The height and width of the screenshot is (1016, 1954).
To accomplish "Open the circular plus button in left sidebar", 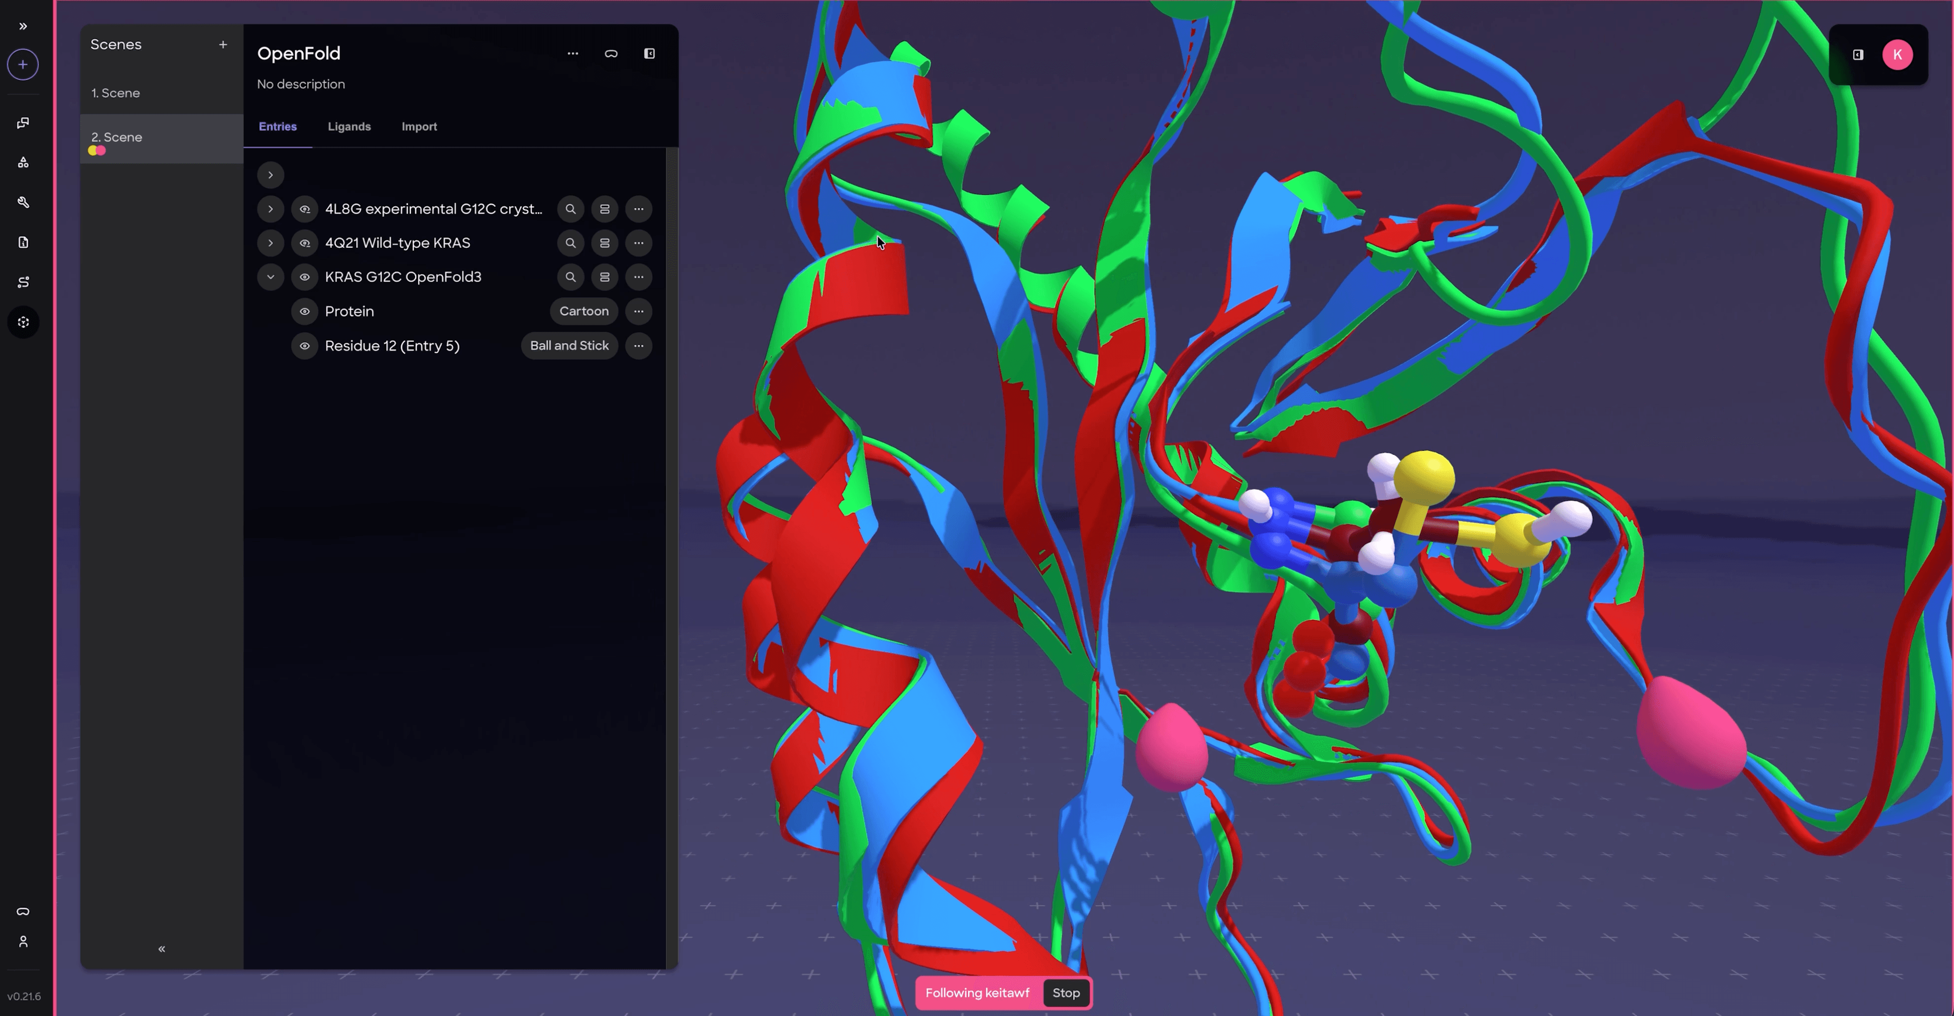I will [x=23, y=64].
